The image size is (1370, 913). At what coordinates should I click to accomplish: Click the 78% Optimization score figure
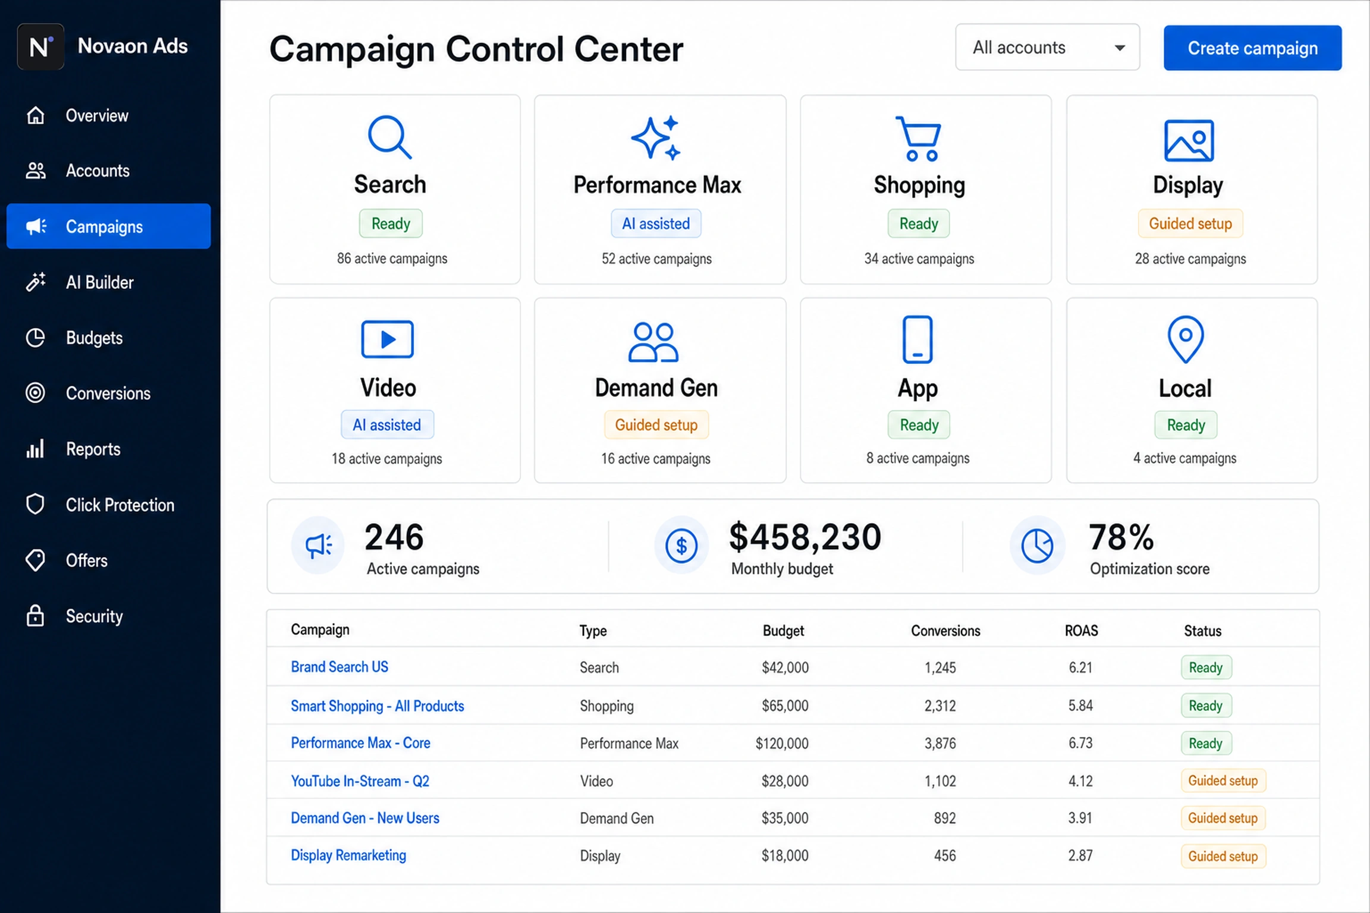(1121, 537)
